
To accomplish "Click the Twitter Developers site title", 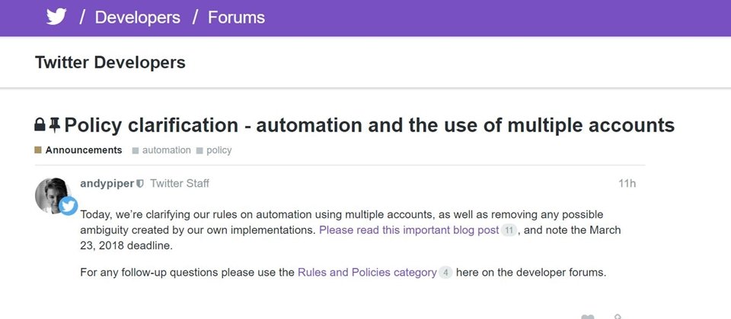I will tap(110, 62).
